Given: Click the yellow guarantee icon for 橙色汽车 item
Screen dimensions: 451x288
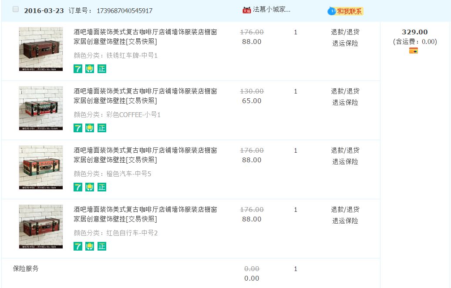Looking at the screenshot, I should pos(90,187).
